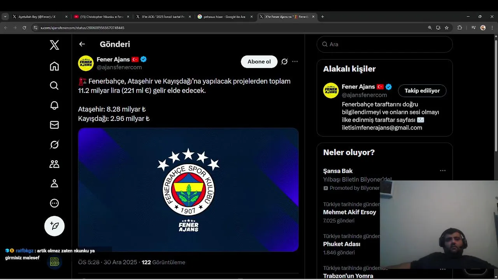Open Grok icon in left sidebar
Viewport: 498px width, 280px height.
click(54, 145)
